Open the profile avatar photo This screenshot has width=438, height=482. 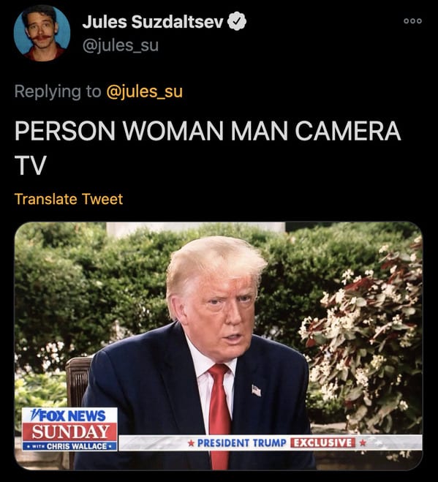tap(42, 33)
